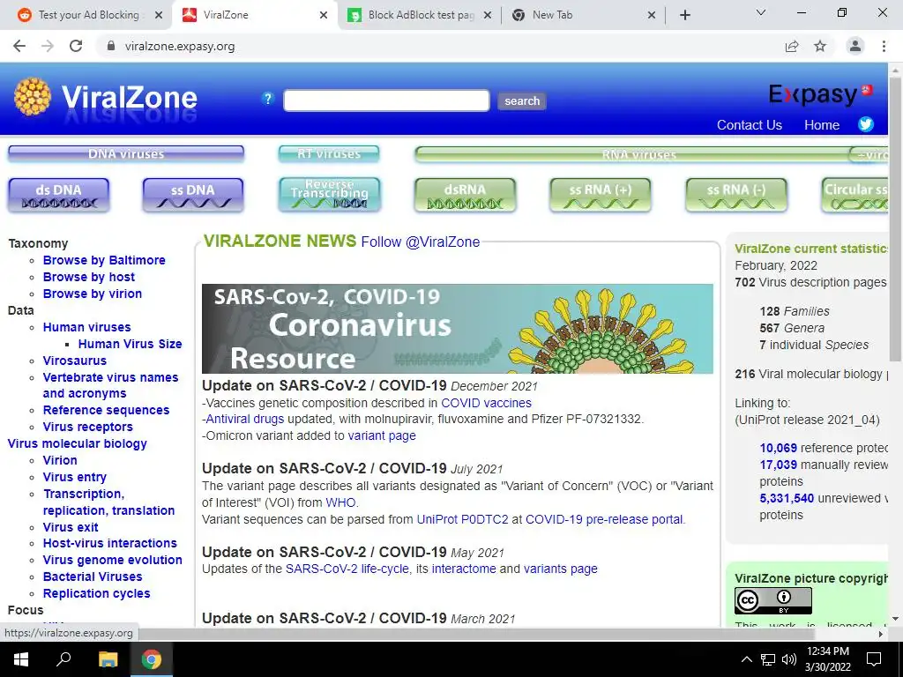Screen dimensions: 903x677
Task: Open Windows Start menu
Action: 21,659
